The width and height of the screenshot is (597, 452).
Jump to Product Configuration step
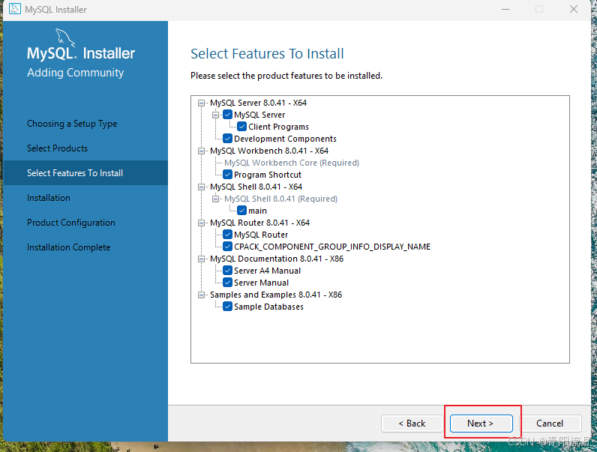[70, 223]
